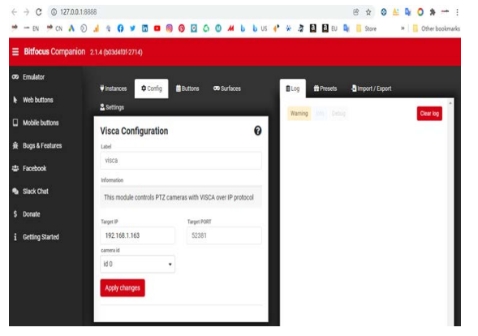Open the browser extensions puzzle icon

pos(433,12)
